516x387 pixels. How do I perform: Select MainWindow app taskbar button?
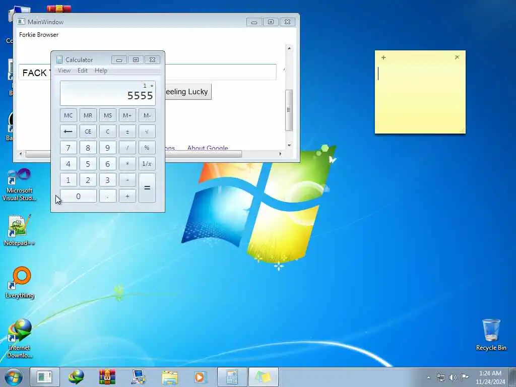[x=45, y=377]
